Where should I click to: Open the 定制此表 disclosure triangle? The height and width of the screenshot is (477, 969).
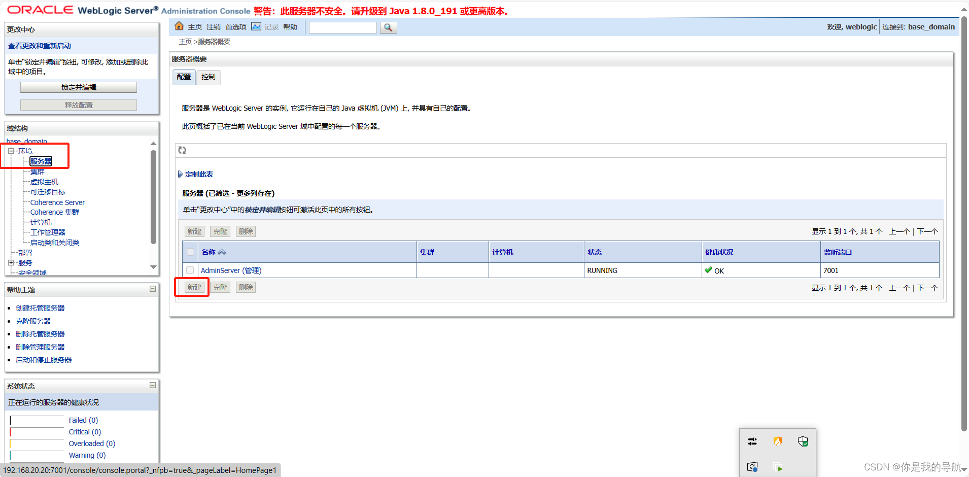click(181, 174)
